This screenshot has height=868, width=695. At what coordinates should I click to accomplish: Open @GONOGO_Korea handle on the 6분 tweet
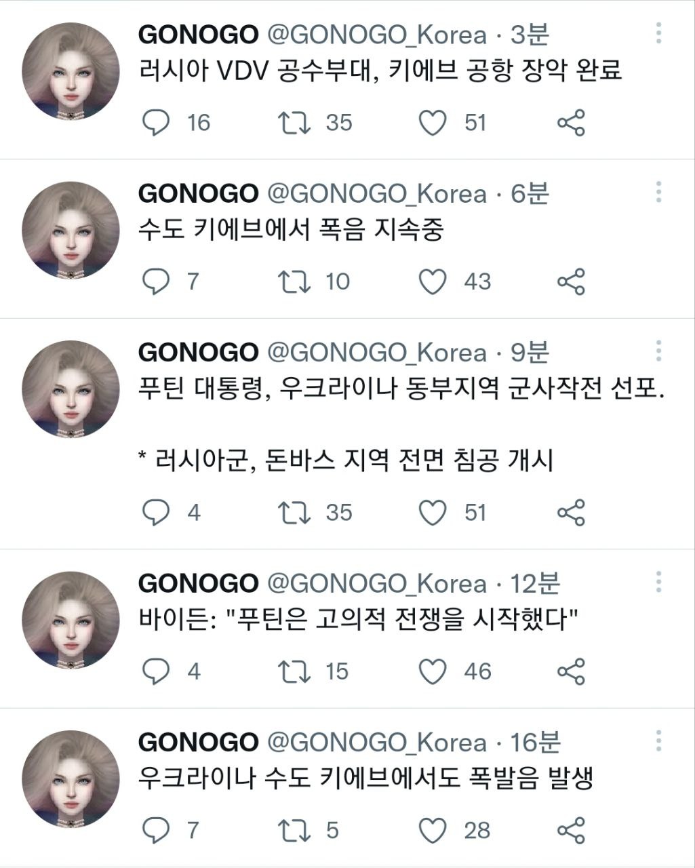coord(377,194)
